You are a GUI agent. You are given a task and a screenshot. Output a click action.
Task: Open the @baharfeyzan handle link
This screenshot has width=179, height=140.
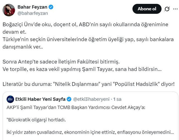(32, 13)
